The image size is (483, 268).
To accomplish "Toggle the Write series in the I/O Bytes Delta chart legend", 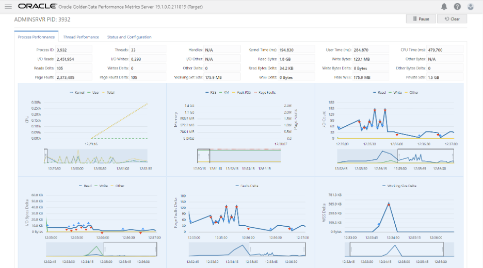I will pyautogui.click(x=101, y=186).
